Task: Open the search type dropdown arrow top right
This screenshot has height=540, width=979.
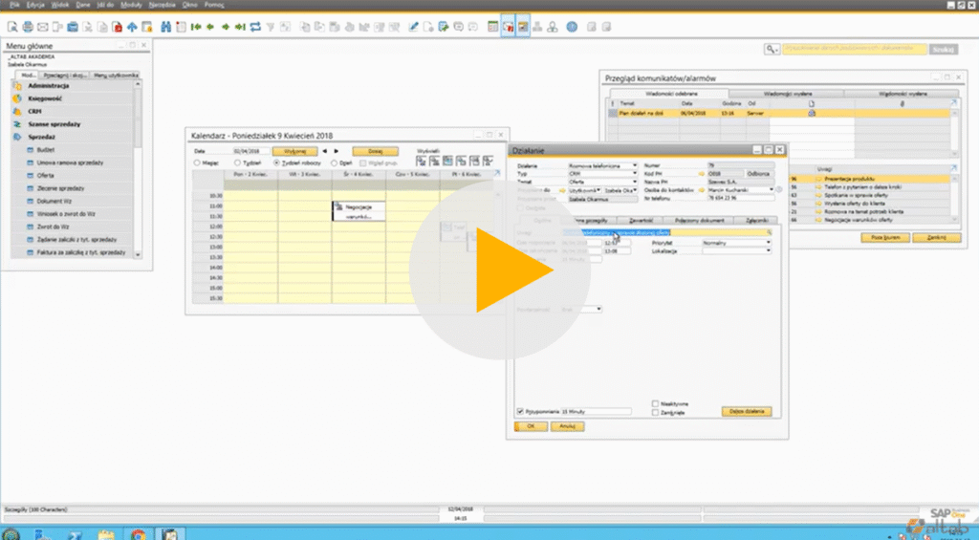Action: point(777,50)
